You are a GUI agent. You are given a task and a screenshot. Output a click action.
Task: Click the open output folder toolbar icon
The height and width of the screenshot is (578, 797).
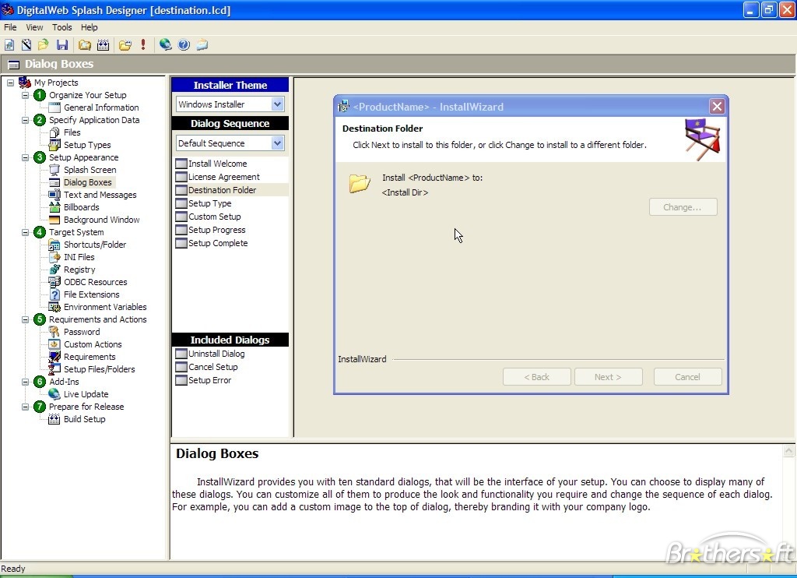tap(125, 44)
